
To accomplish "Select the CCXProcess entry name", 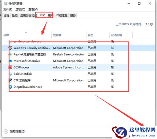I will click(22, 67).
